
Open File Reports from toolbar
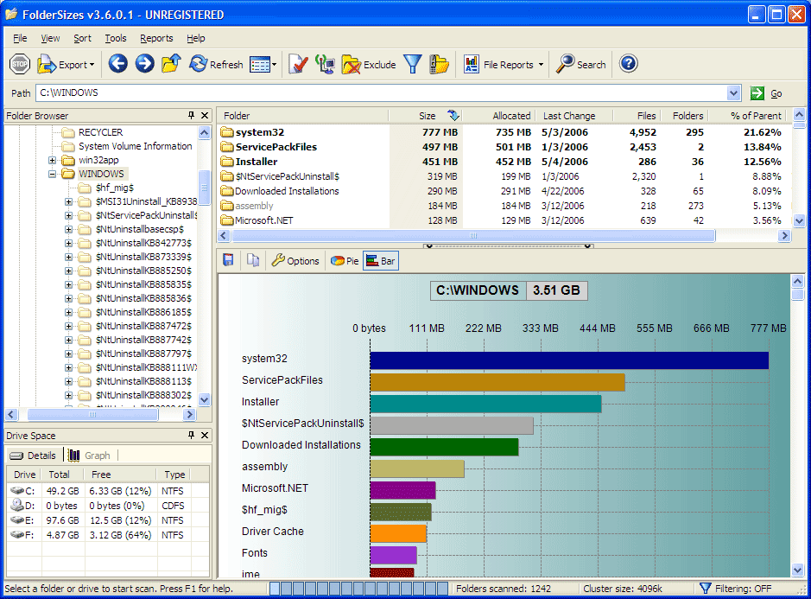point(498,64)
